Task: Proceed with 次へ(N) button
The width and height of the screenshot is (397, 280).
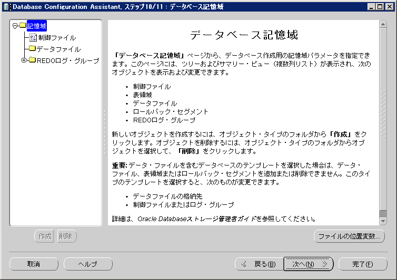Action: click(309, 264)
